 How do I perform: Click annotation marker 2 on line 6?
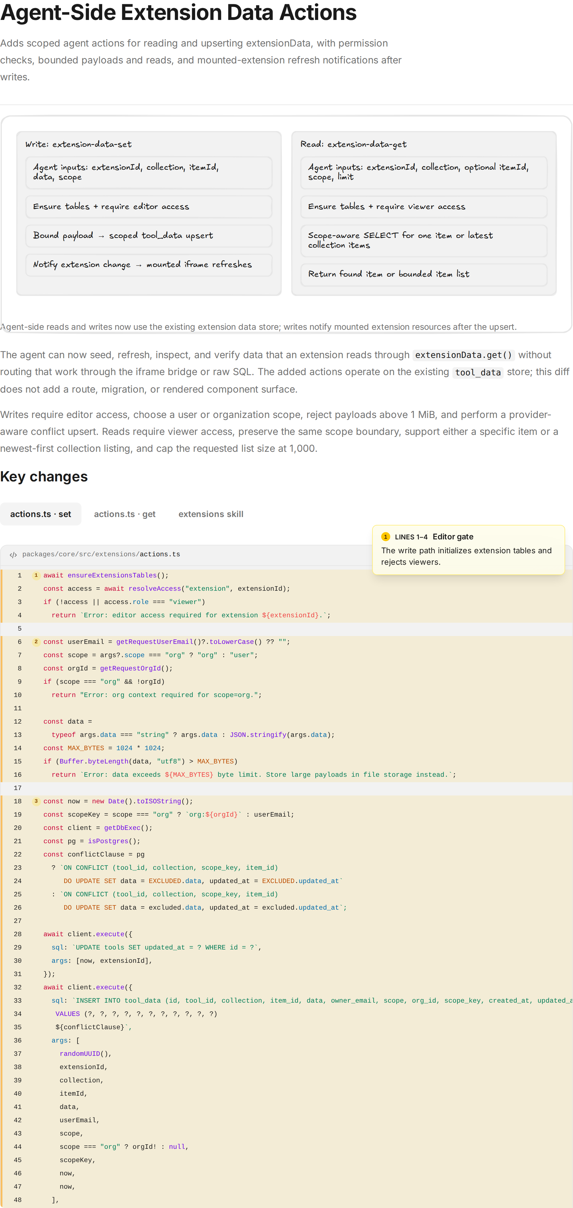tap(36, 642)
